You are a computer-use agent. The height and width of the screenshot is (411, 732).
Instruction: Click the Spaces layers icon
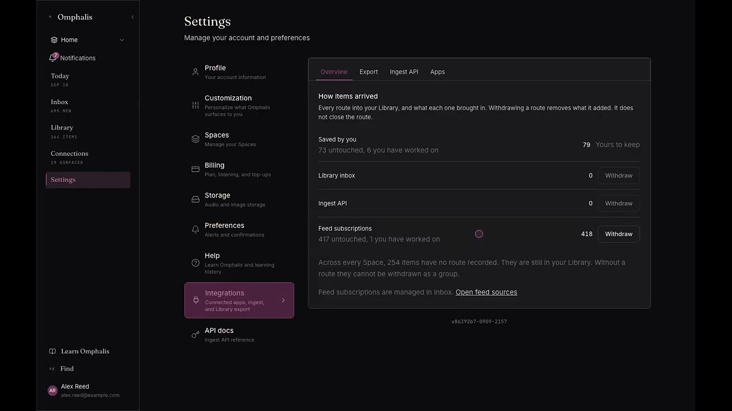coord(196,139)
